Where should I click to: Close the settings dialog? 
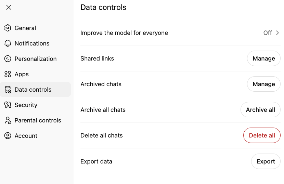(9, 8)
